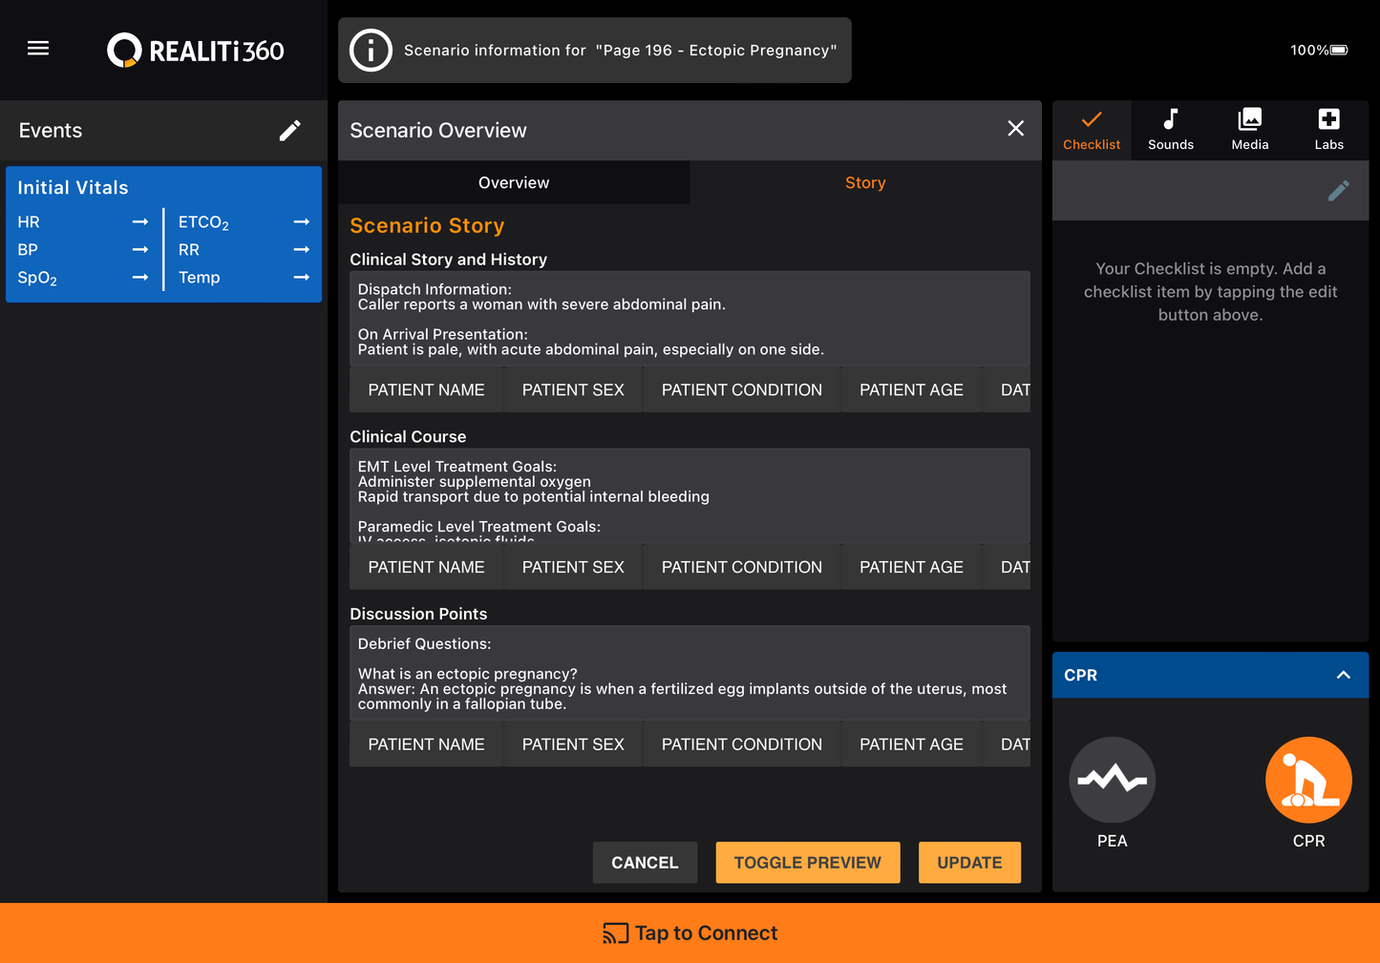Image resolution: width=1380 pixels, height=963 pixels.
Task: Activate the CPR icon
Action: pyautogui.click(x=1308, y=780)
